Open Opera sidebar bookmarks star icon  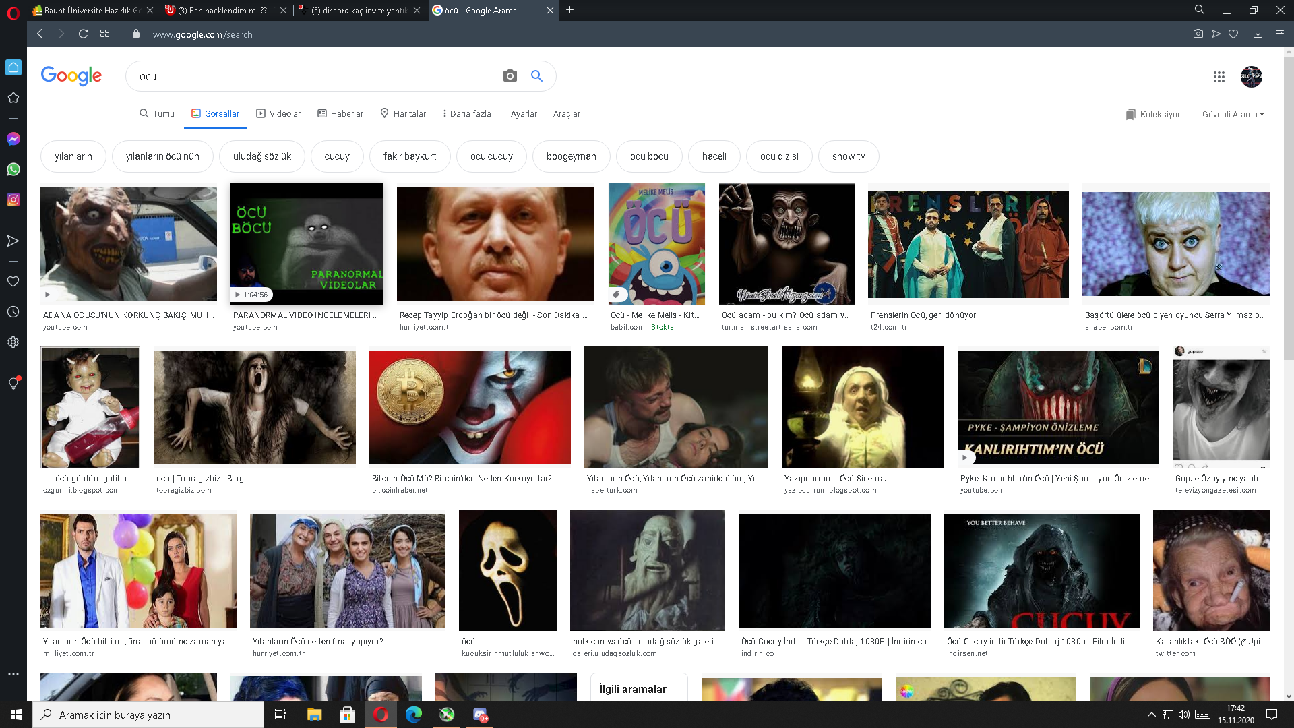click(x=13, y=98)
